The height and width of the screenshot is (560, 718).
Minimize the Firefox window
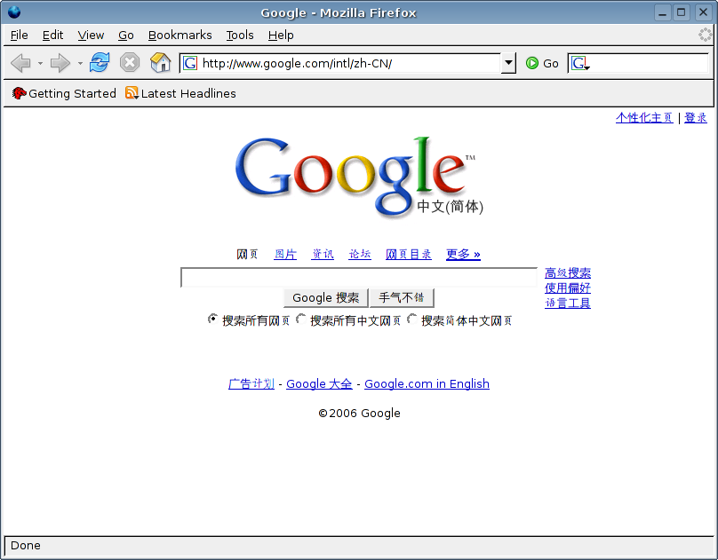(662, 12)
